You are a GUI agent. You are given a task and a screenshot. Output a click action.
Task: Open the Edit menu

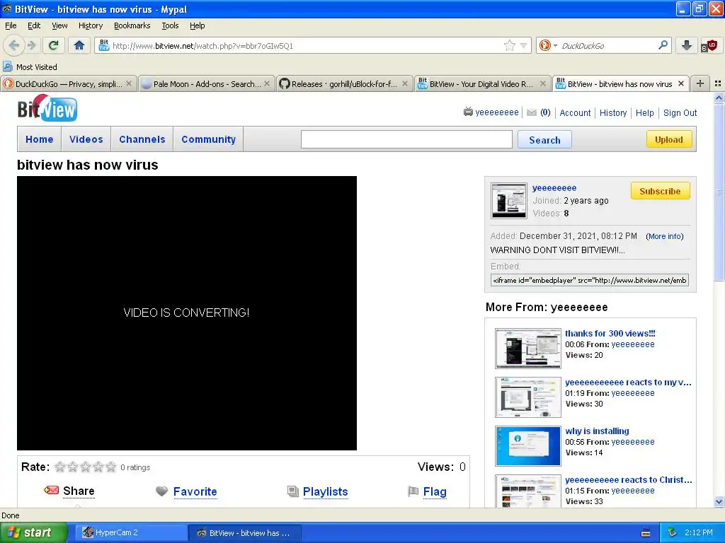point(34,25)
